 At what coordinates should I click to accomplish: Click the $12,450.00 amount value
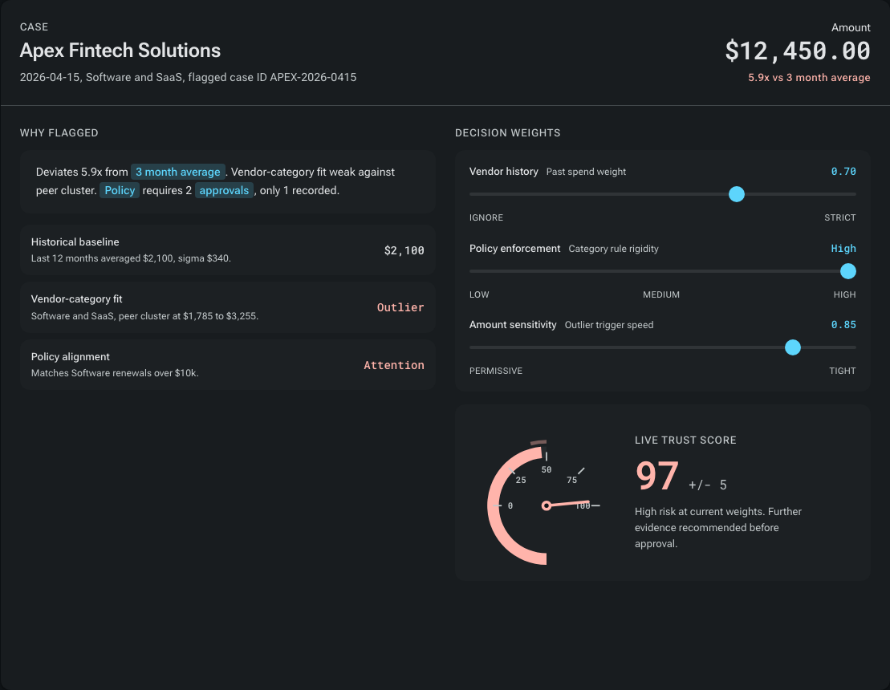click(x=798, y=51)
